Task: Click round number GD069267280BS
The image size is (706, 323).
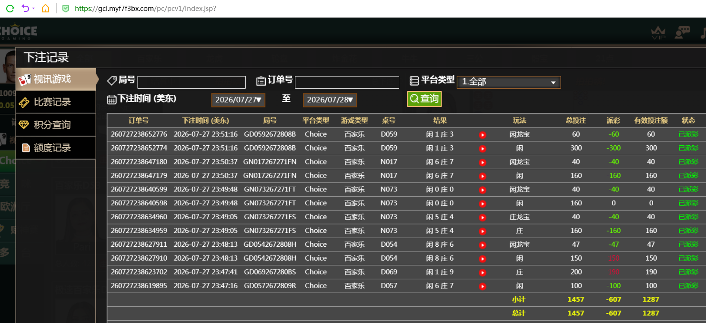Action: (270, 272)
